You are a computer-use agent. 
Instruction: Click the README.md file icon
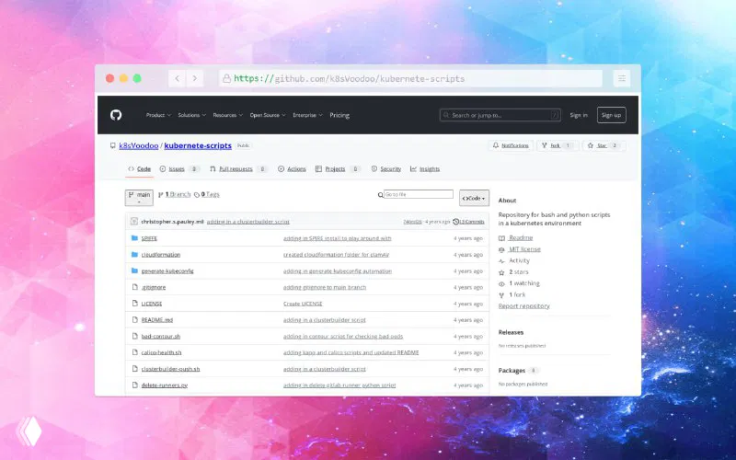pyautogui.click(x=134, y=319)
